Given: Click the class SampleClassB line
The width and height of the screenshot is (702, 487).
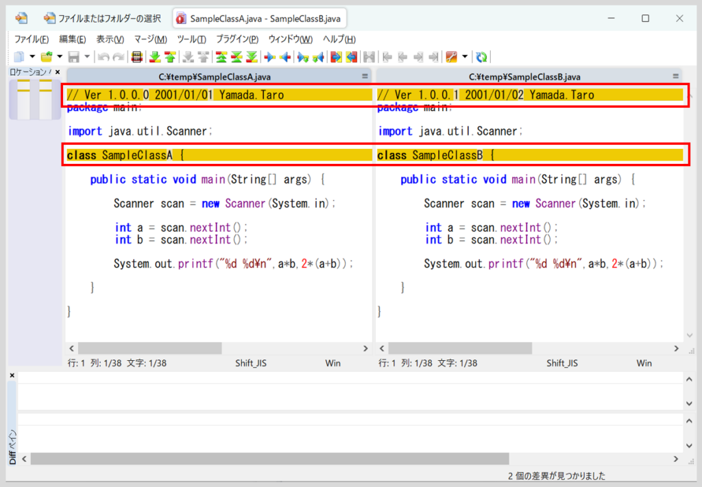Looking at the screenshot, I should tap(530, 155).
